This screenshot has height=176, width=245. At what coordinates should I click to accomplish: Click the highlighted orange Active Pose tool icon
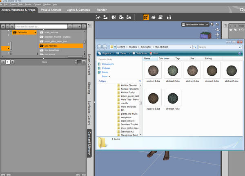146,17
